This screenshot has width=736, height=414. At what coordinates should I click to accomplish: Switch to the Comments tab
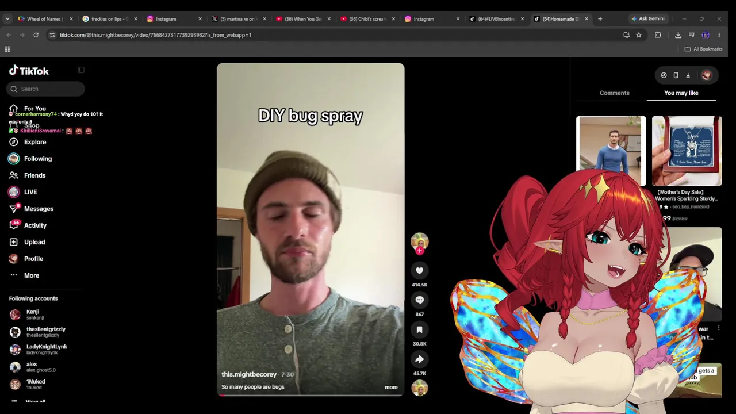pos(614,93)
